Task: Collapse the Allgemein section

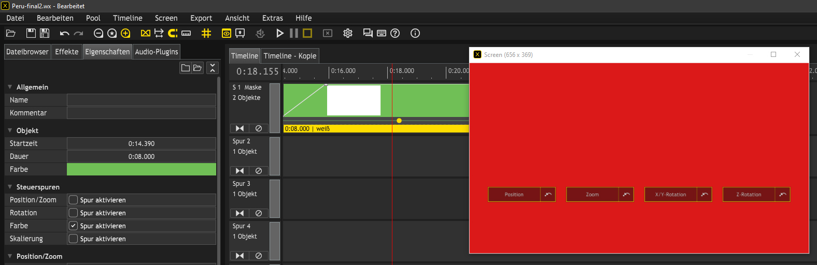Action: pyautogui.click(x=10, y=87)
